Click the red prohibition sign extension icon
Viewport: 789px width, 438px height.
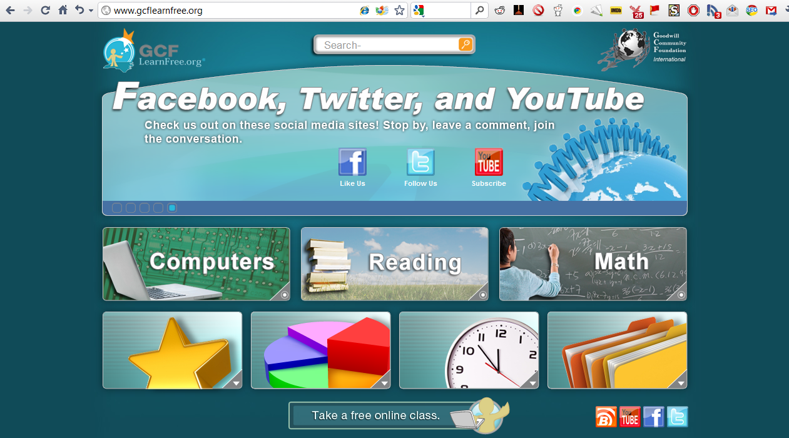(x=538, y=10)
